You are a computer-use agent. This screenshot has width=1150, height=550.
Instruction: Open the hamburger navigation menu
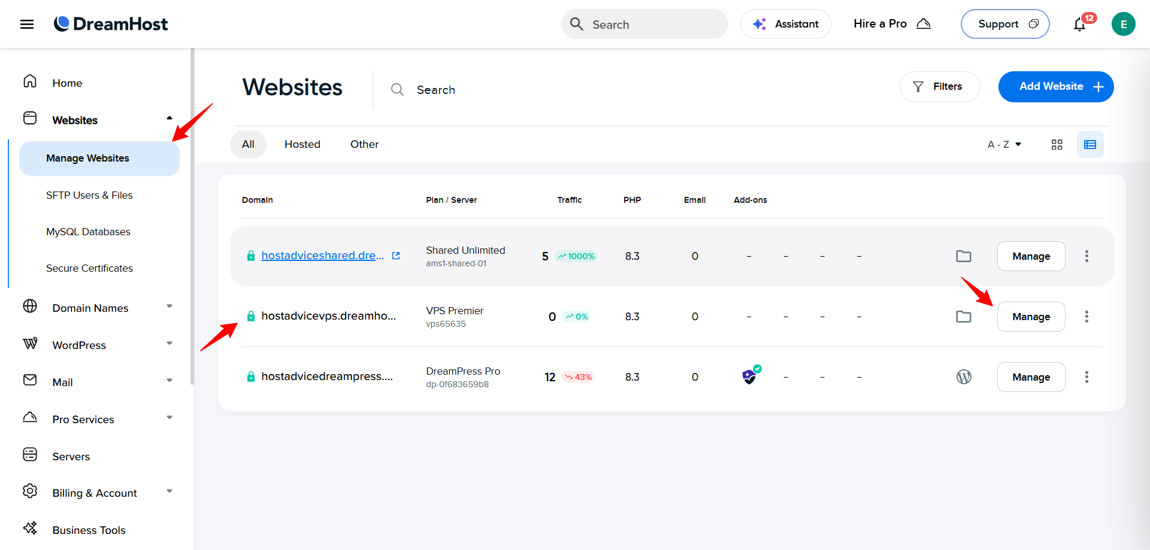[27, 24]
